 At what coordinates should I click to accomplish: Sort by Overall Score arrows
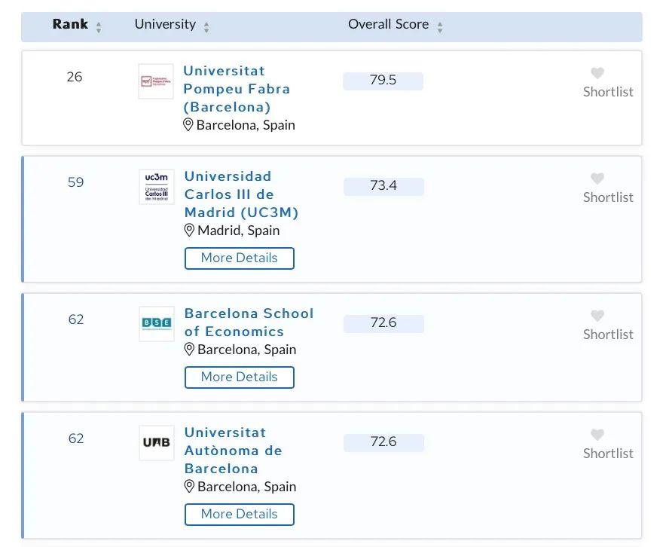pos(440,27)
